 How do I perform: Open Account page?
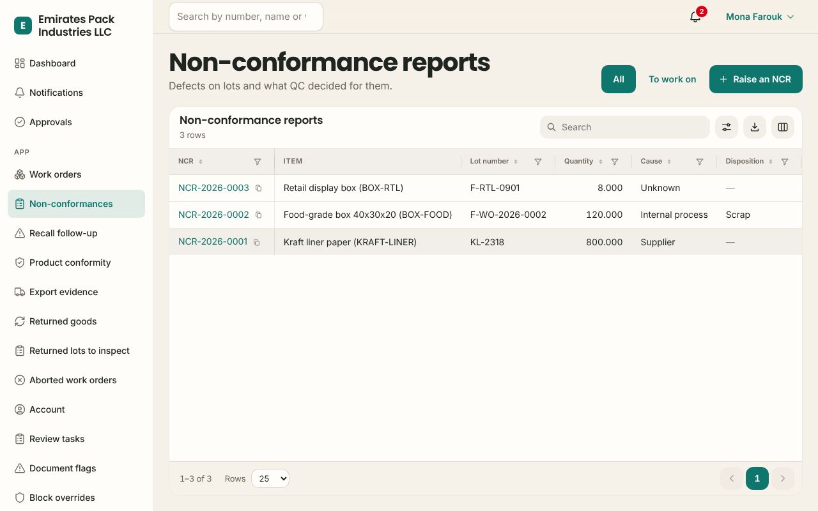click(76, 409)
